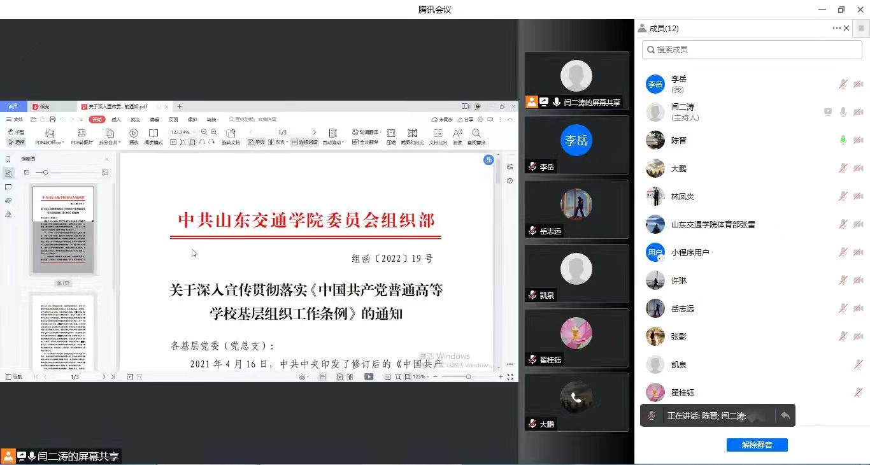
Task: Select member 林凤炎 in the list
Action: [682, 196]
